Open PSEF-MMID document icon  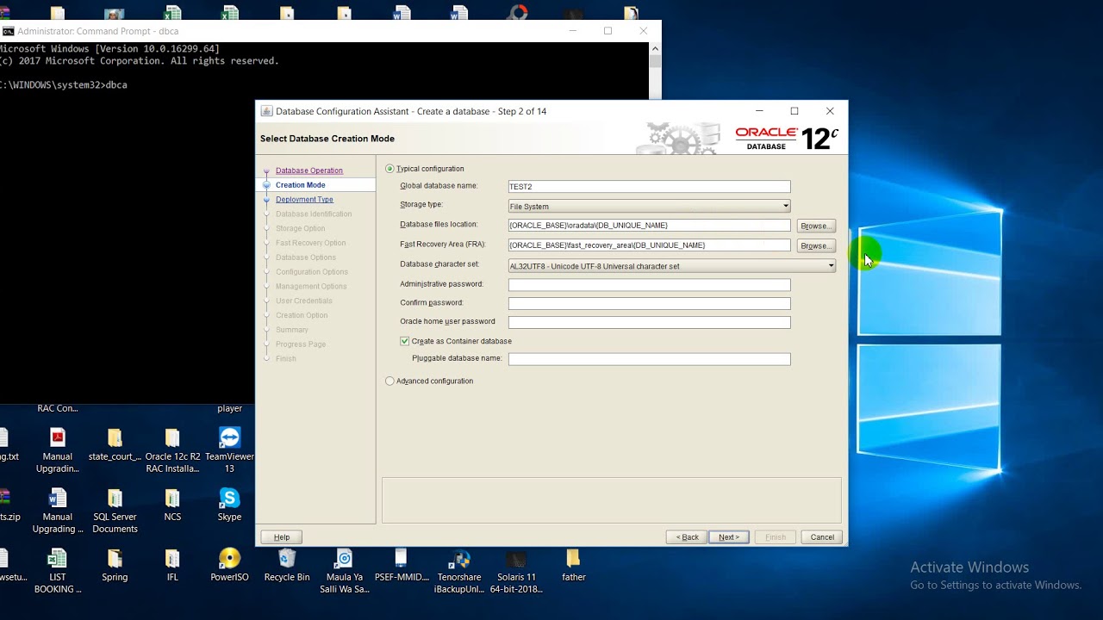[x=402, y=566]
